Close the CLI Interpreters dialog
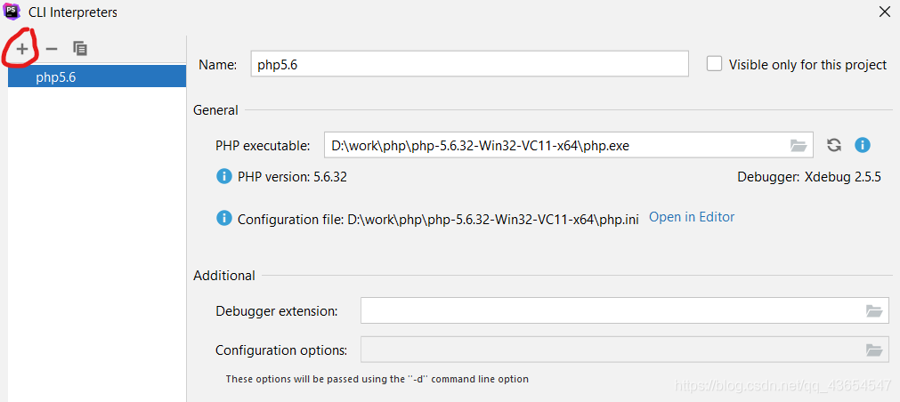 pyautogui.click(x=884, y=12)
